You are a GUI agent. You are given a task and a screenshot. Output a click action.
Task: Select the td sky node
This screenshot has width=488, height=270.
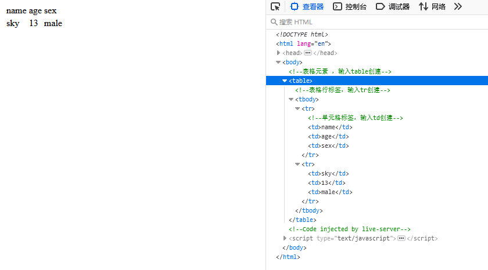(x=328, y=173)
